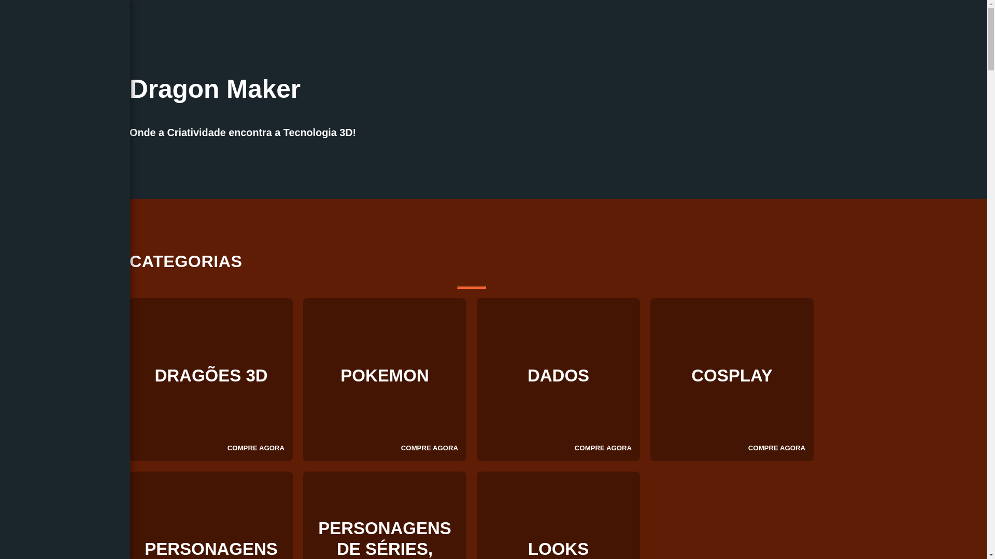
Task: Click COMPRE AGORA under DADOS
Action: [603, 448]
